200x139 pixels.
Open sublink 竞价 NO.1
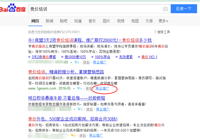click(x=149, y=57)
